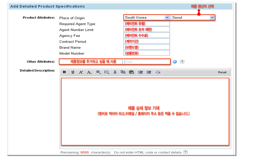Screen dimensions: 278x158
Task: Open the text color cube icon
Action: click(158, 72)
